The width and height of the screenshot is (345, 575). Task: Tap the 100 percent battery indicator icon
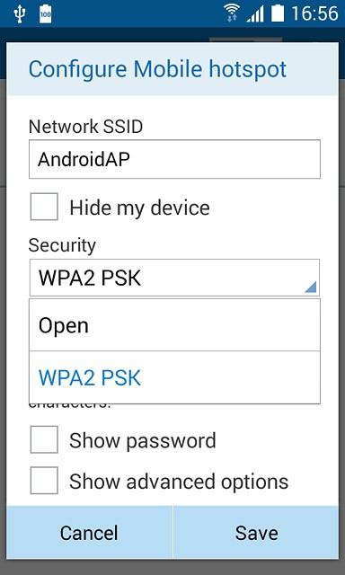point(46,14)
